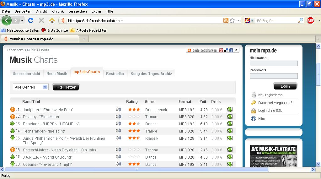The width and height of the screenshot is (321, 179).
Task: Click the stop loading X icon
Action: click(41, 20)
